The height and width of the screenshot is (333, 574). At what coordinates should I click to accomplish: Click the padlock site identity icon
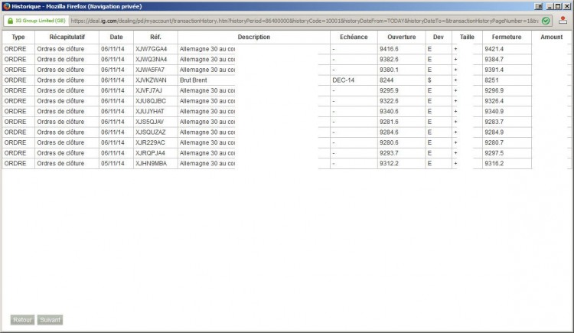(10, 21)
